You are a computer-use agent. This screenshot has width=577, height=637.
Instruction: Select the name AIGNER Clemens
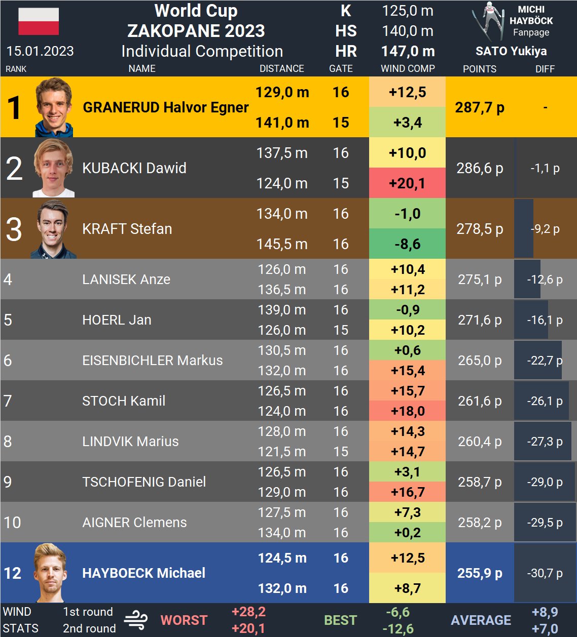134,523
